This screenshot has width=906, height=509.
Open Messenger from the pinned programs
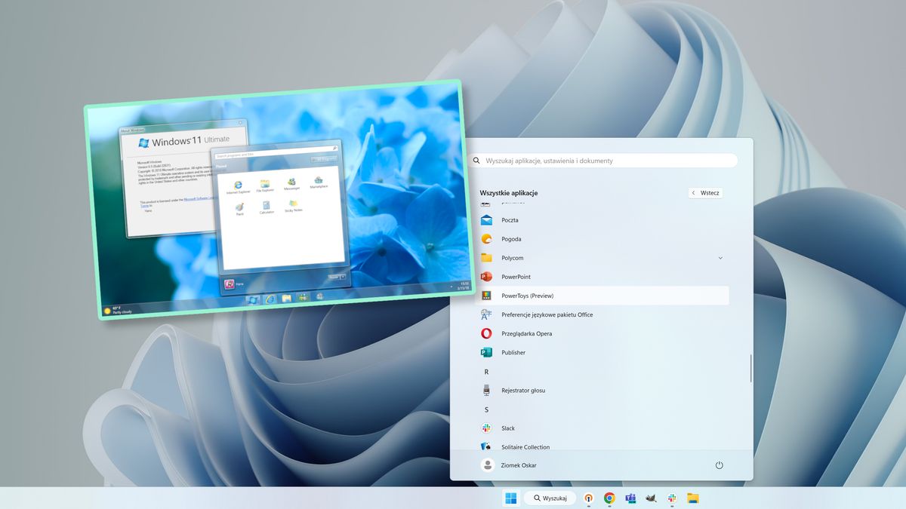[291, 182]
